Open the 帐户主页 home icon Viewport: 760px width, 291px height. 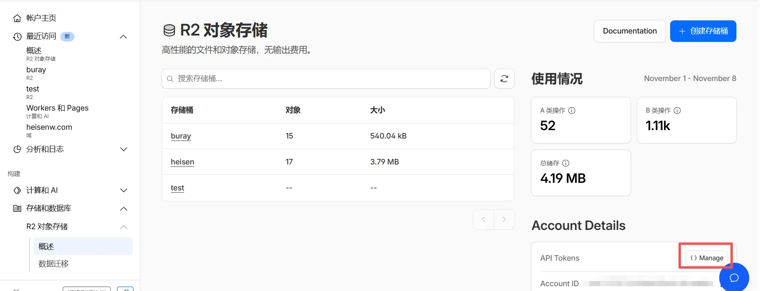click(x=17, y=18)
